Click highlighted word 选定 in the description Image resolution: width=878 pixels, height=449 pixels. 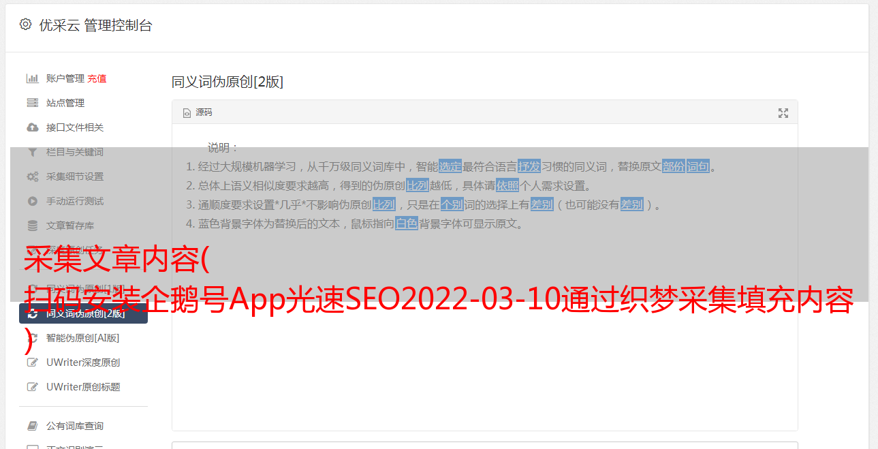click(x=450, y=166)
